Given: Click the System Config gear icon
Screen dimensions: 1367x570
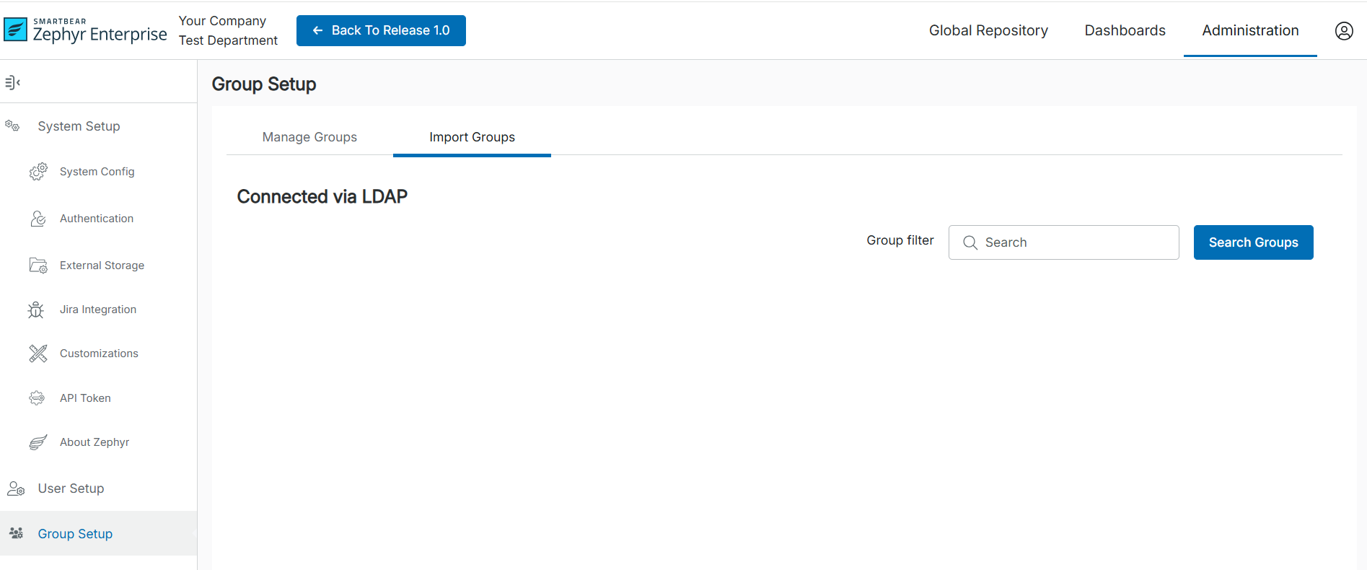Looking at the screenshot, I should point(38,172).
